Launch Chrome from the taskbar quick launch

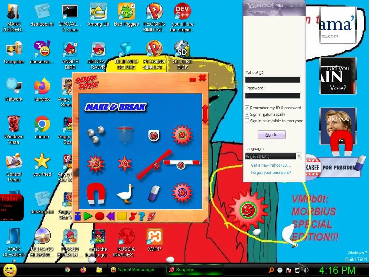[67, 270]
